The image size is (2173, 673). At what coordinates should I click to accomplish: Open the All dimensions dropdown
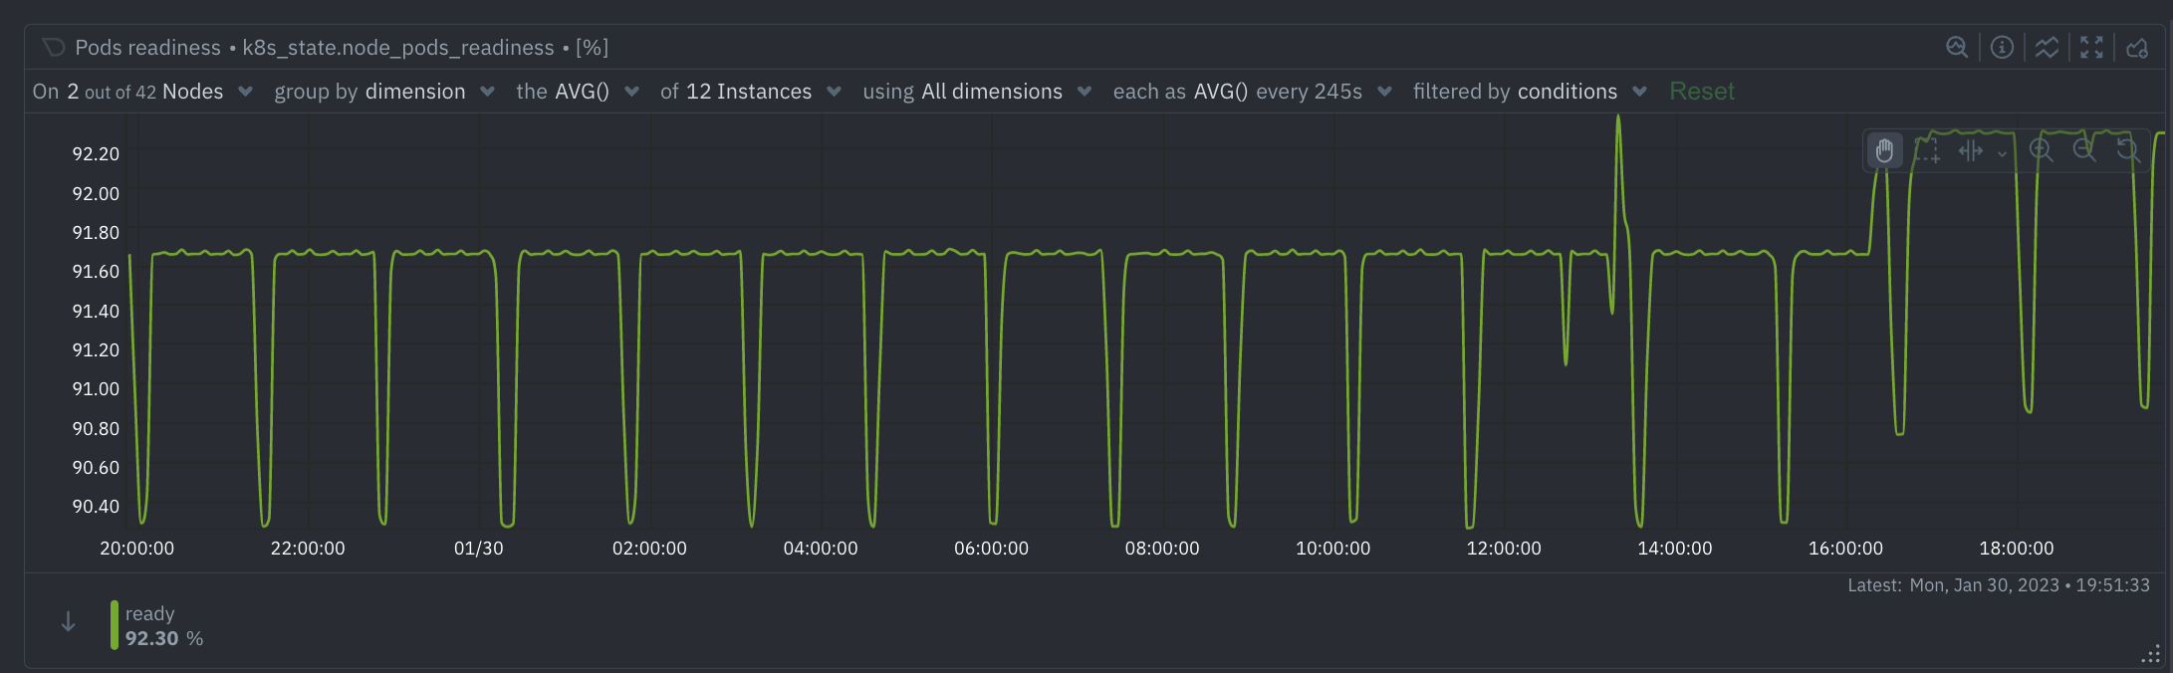(978, 92)
